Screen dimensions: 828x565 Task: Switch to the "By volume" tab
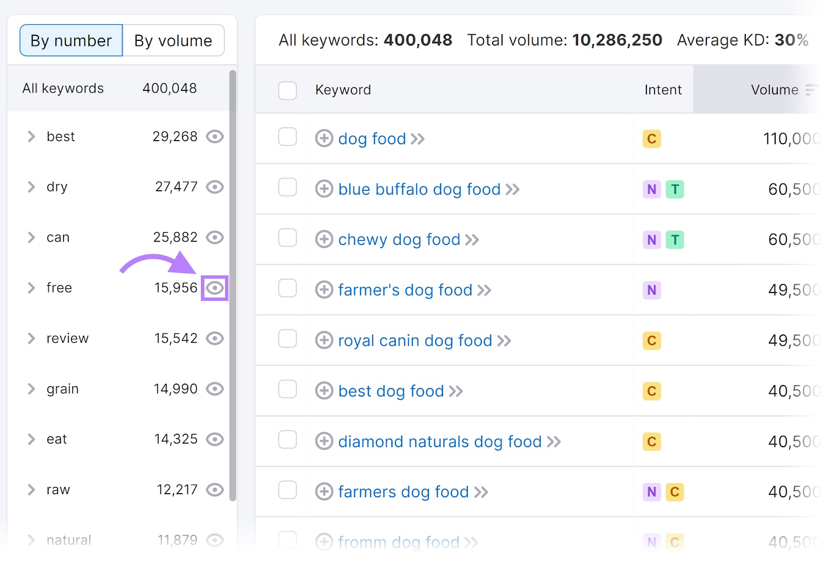pos(172,40)
